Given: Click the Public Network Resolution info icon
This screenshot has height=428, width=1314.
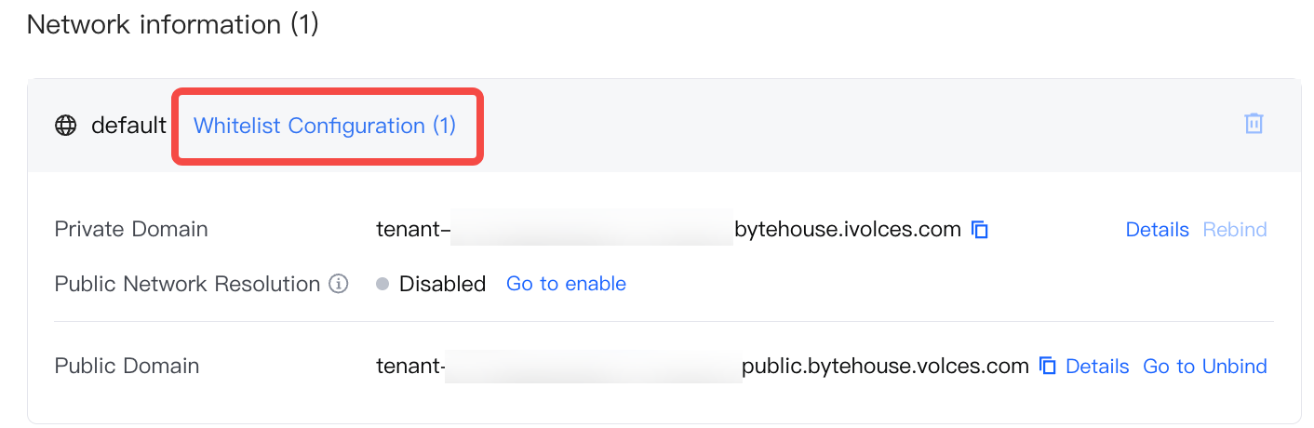Looking at the screenshot, I should (340, 284).
